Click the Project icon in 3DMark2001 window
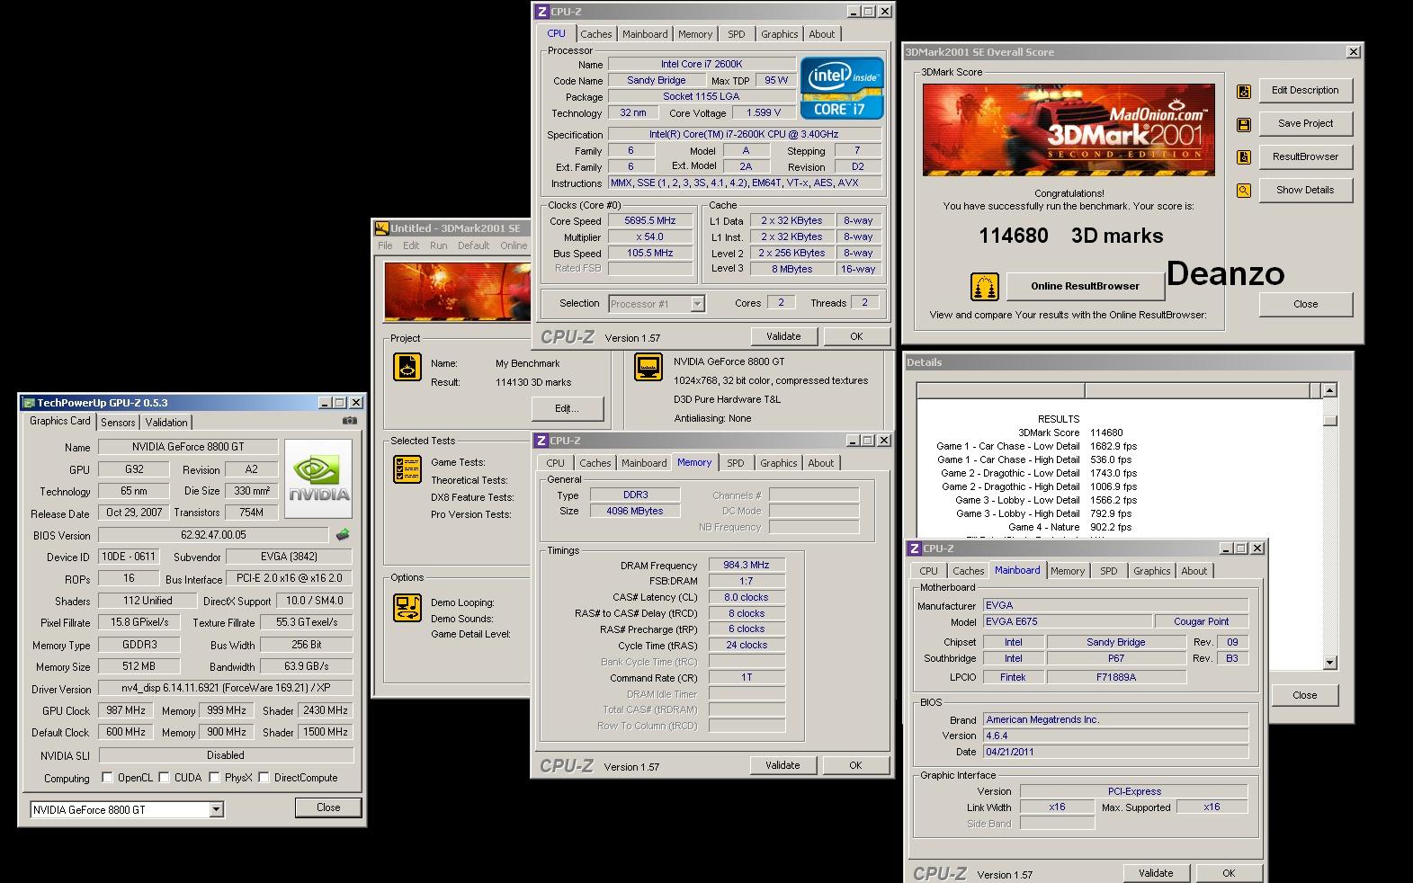The height and width of the screenshot is (883, 1413). (x=407, y=367)
